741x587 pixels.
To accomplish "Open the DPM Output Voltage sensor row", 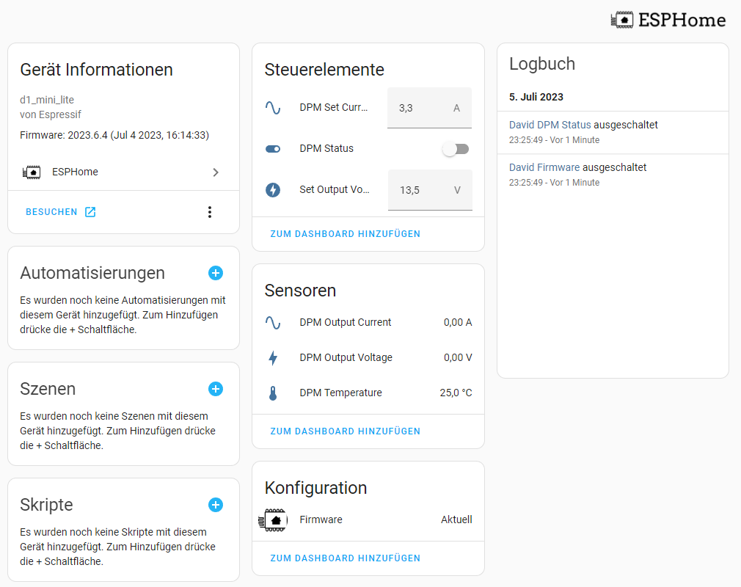I will 368,358.
